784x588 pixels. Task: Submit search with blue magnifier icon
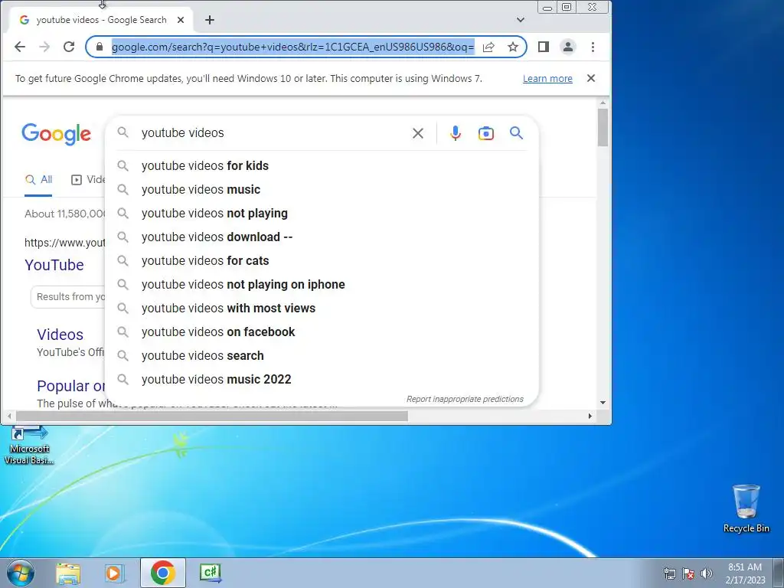[x=517, y=133]
